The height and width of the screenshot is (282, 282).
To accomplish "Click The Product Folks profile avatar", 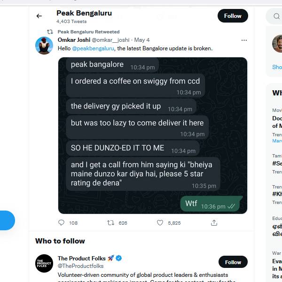I will (44, 263).
